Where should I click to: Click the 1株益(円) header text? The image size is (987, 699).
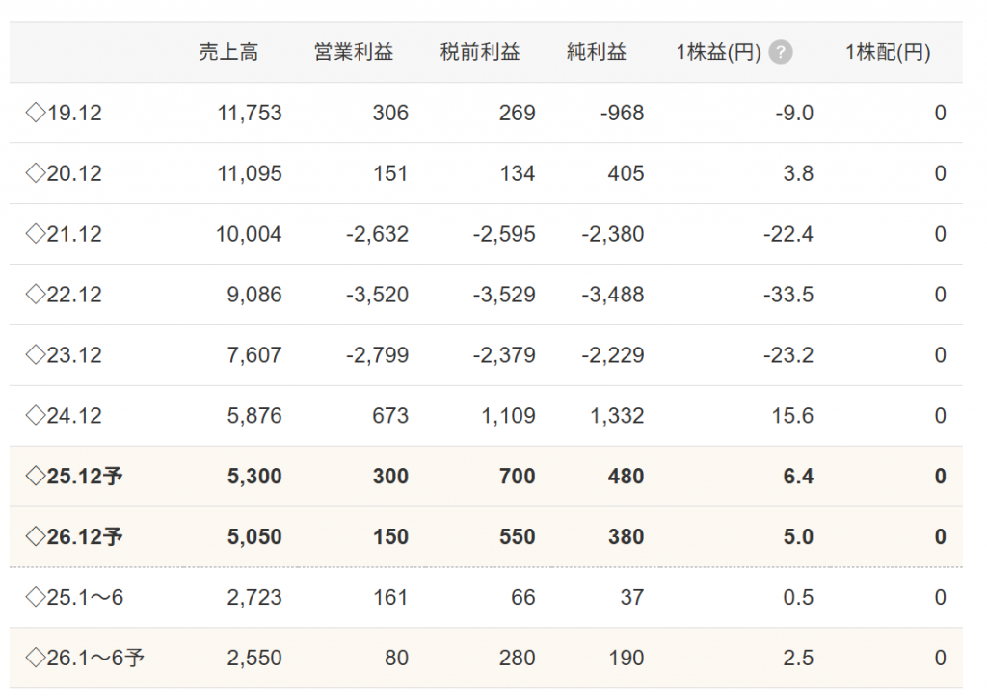(719, 53)
